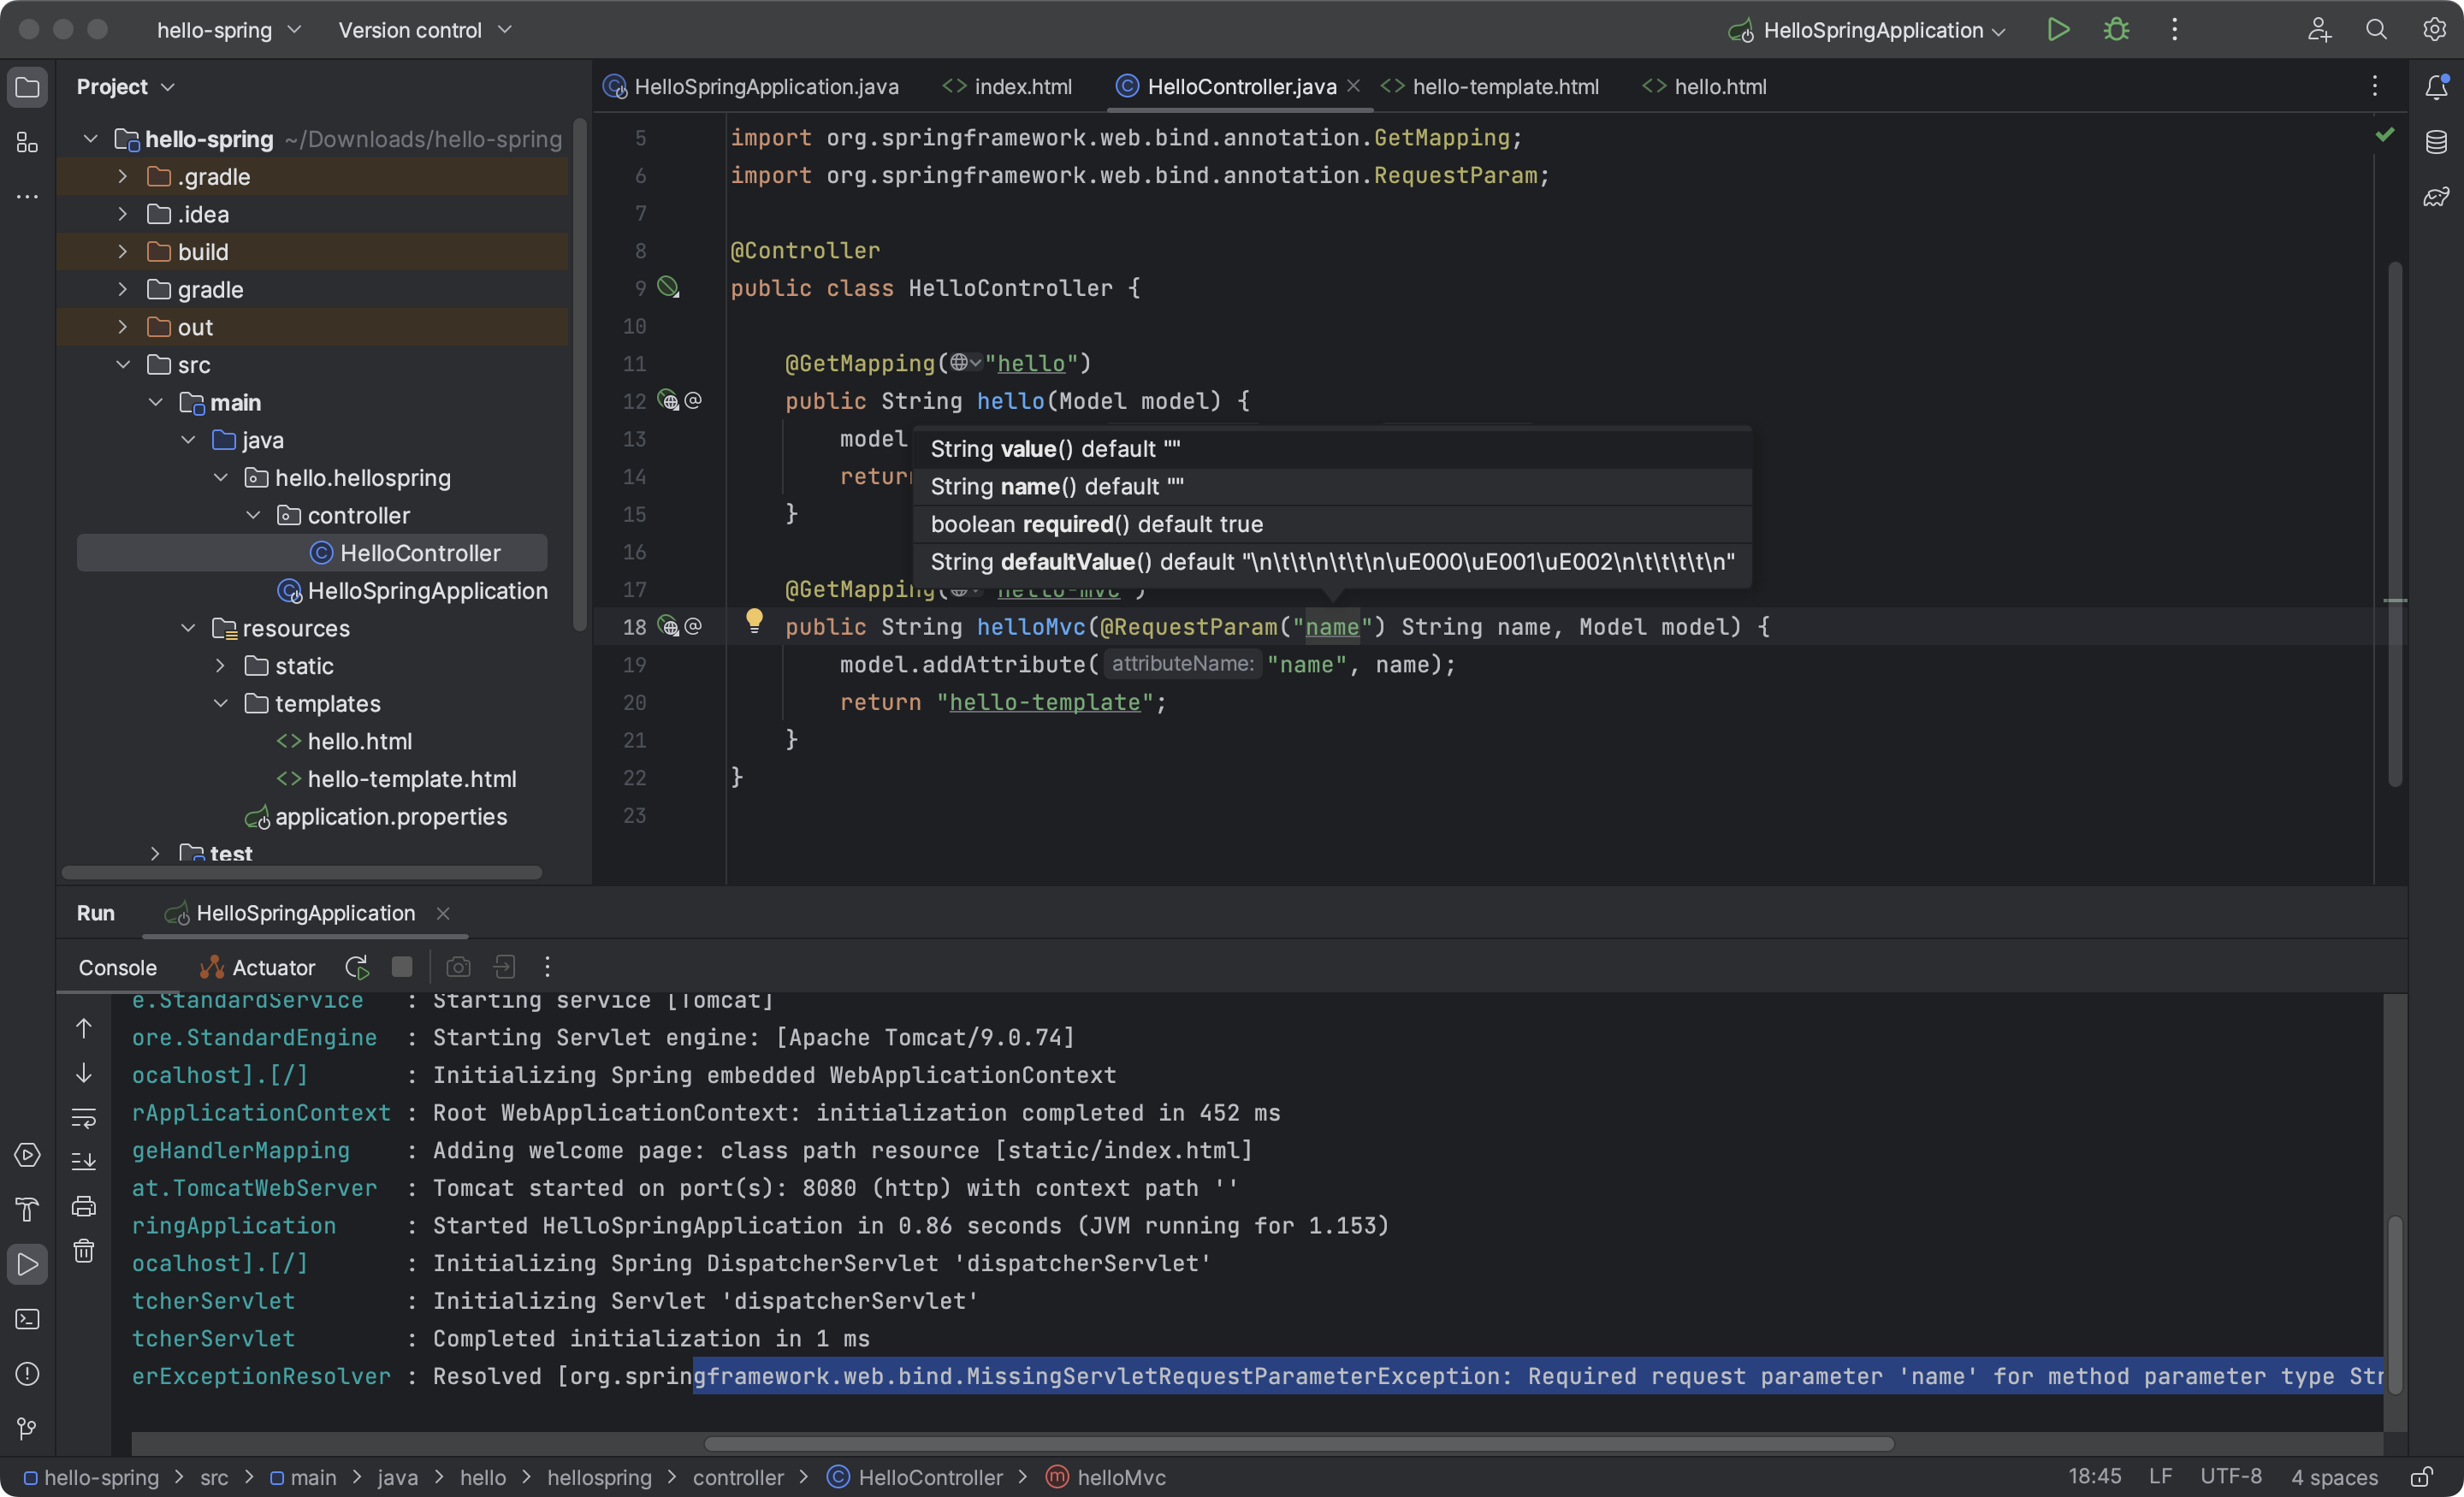The image size is (2464, 1497).
Task: Rerun HelloSpringApplication in the Run toolbar
Action: pos(356,967)
